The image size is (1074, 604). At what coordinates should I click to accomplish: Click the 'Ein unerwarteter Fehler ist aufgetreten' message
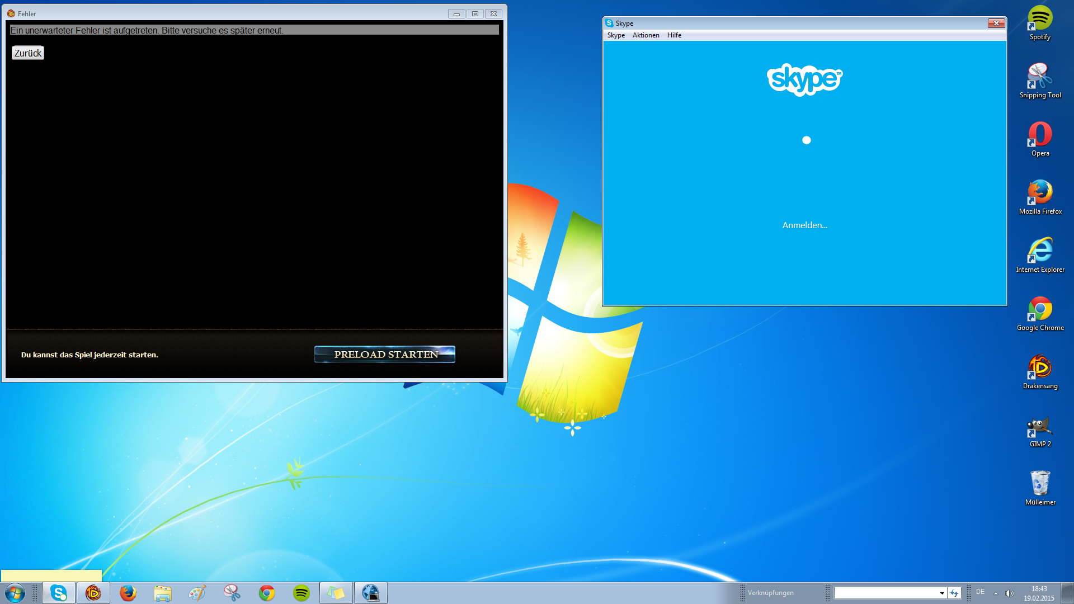point(147,30)
